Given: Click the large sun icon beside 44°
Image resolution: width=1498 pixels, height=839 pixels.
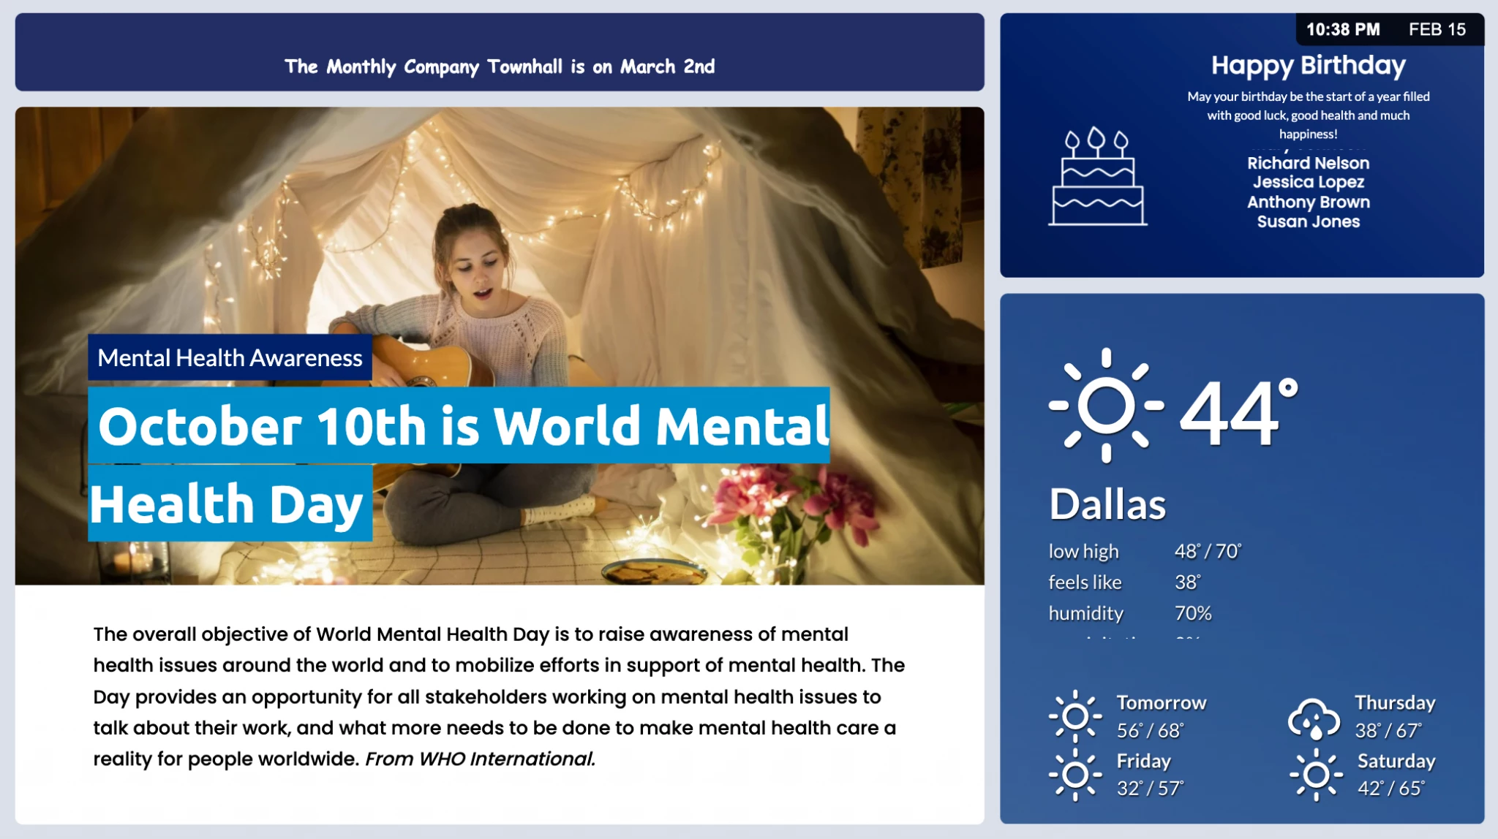Looking at the screenshot, I should (x=1106, y=405).
